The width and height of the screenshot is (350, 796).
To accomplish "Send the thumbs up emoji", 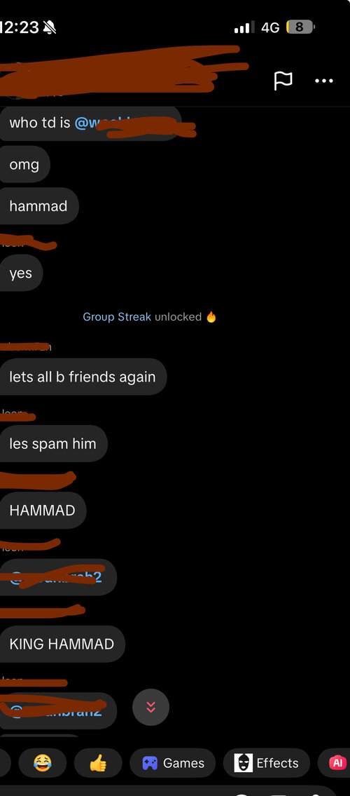I will (x=98, y=763).
